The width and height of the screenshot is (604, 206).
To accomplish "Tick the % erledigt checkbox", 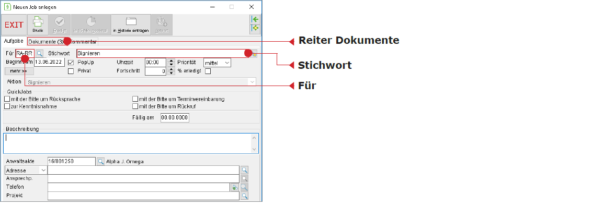I will pyautogui.click(x=208, y=71).
